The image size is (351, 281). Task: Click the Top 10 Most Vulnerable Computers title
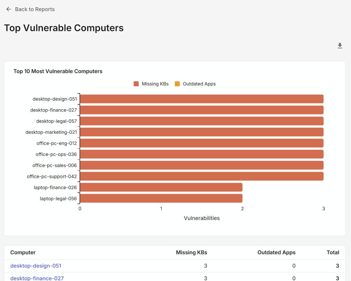[58, 71]
